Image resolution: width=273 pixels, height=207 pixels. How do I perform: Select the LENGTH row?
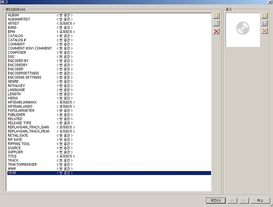109,94
